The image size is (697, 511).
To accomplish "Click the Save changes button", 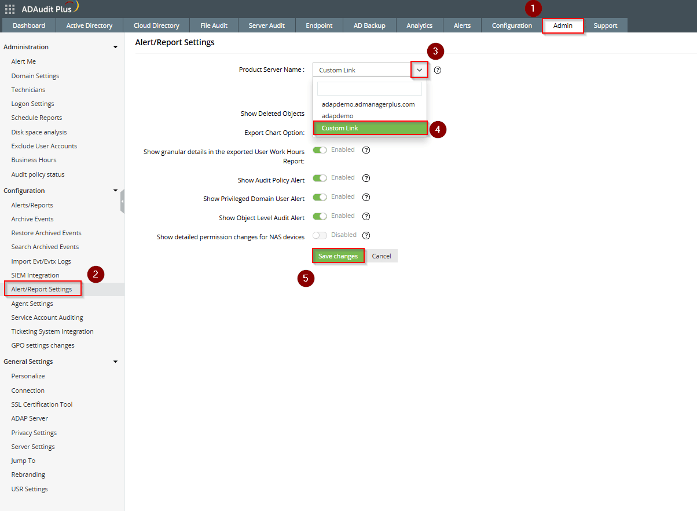I will (338, 256).
